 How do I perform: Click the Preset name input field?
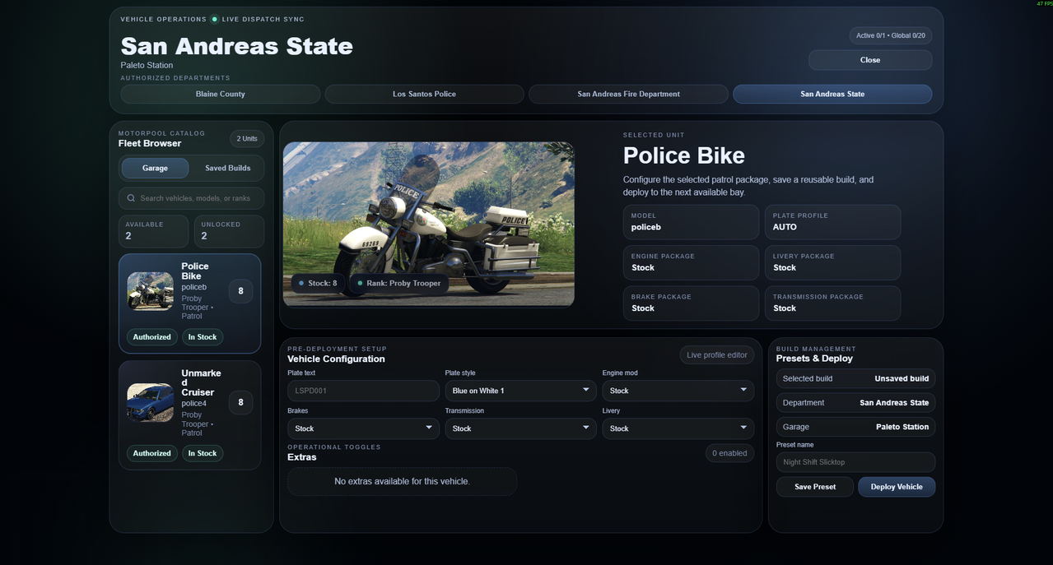click(x=855, y=462)
